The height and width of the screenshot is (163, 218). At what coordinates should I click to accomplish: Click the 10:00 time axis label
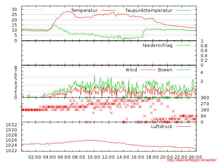(x=94, y=157)
